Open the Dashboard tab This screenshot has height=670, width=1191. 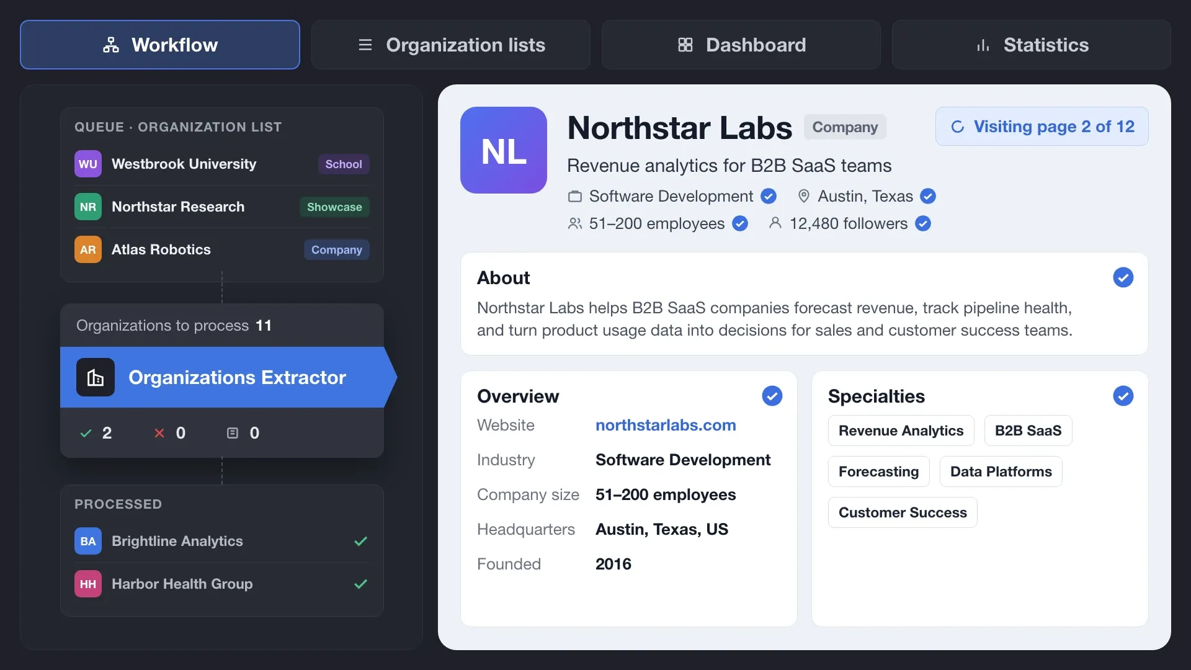pyautogui.click(x=741, y=45)
